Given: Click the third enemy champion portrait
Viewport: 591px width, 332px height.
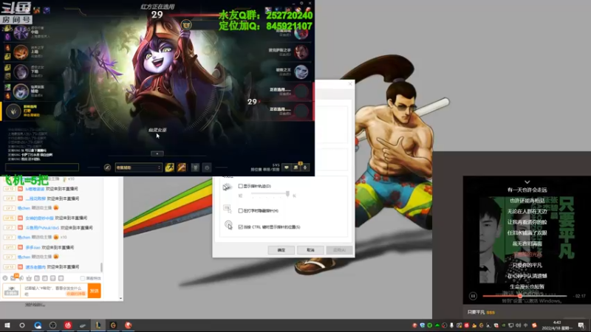Looking at the screenshot, I should point(301,72).
